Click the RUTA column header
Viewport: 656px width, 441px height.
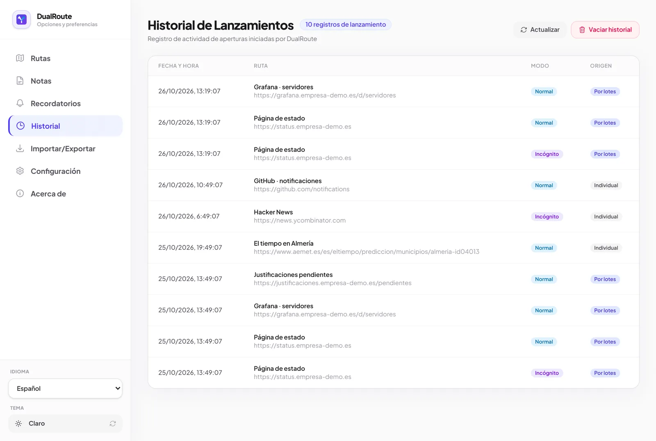(261, 66)
